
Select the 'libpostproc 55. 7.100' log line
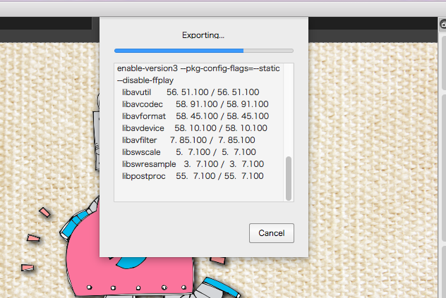(193, 176)
